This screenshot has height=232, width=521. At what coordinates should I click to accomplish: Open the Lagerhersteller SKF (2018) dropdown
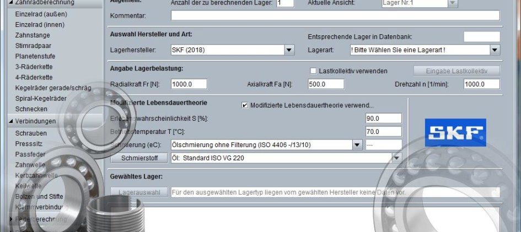(289, 50)
